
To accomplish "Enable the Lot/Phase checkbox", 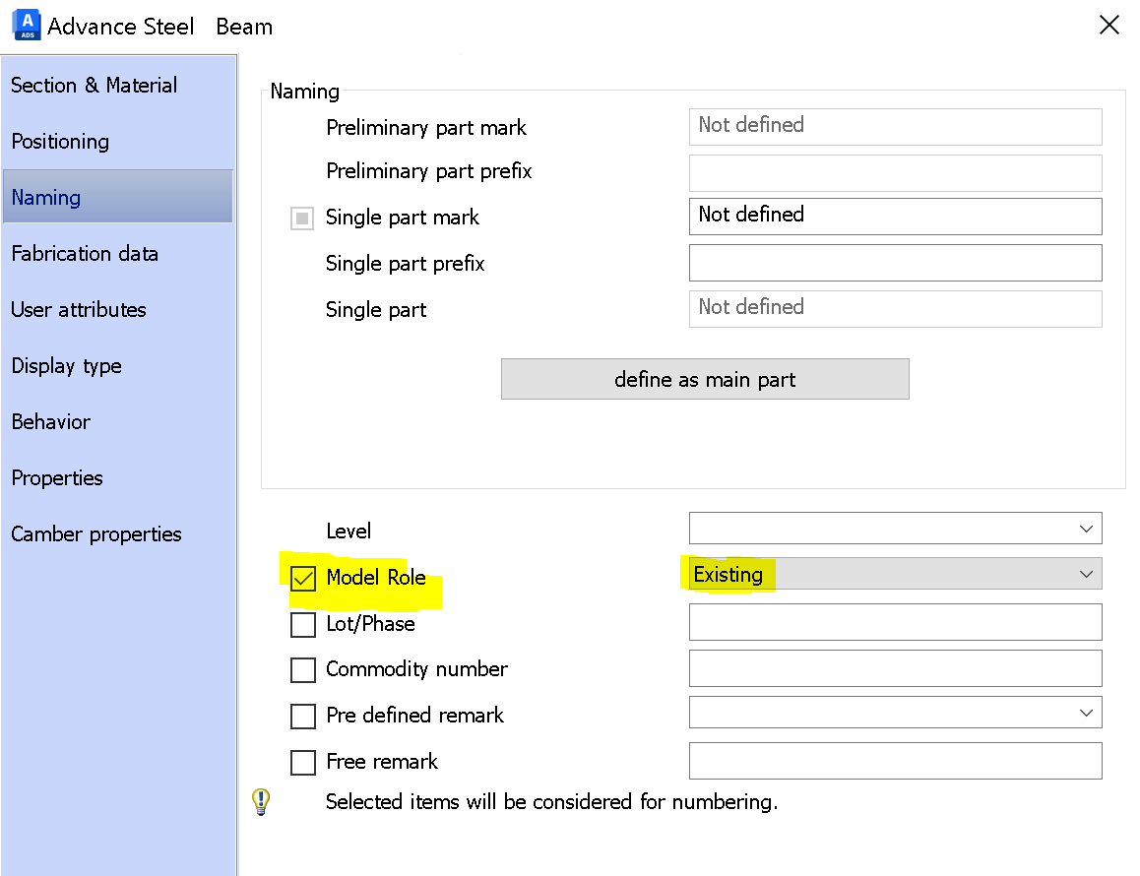I will point(302,623).
